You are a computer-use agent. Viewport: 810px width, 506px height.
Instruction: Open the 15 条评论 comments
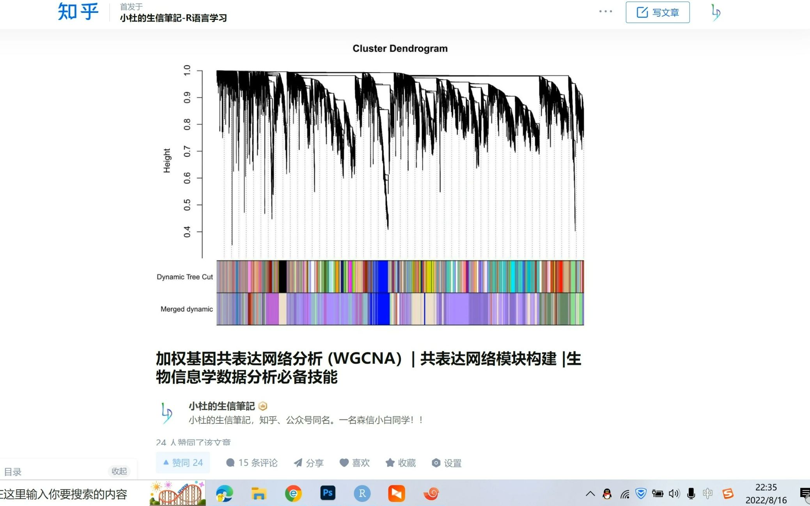252,463
